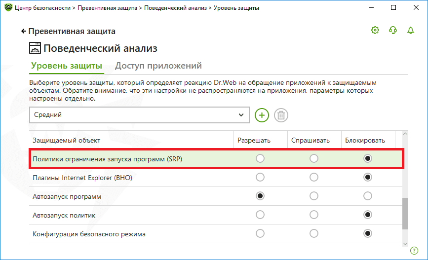This screenshot has width=428, height=260.
Task: Set Автозапуск программ to Блокировать
Action: (x=368, y=196)
